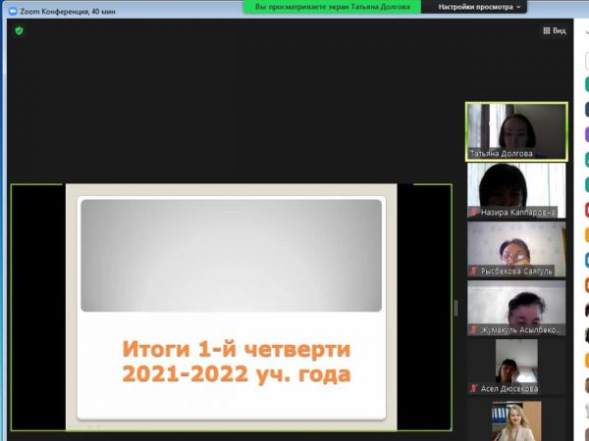Click the green screen-sharing notification banner
Image resolution: width=589 pixels, height=441 pixels.
point(332,6)
